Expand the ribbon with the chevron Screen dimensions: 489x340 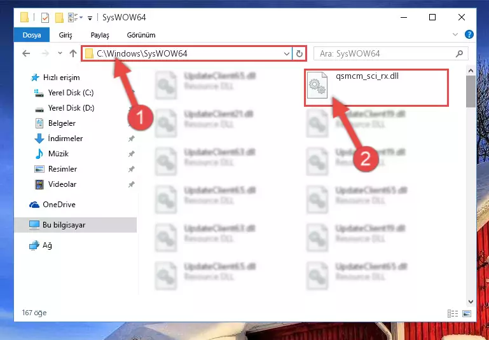point(455,34)
